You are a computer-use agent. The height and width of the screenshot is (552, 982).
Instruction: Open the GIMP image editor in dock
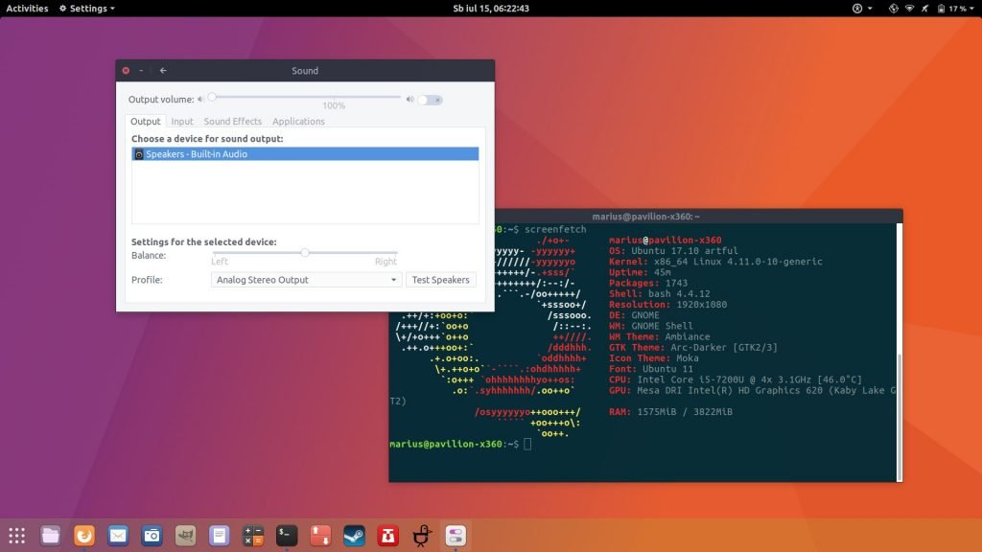[185, 535]
